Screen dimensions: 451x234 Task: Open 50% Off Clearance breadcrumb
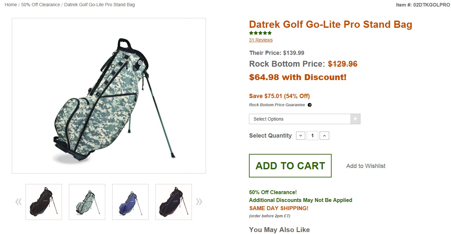click(41, 5)
